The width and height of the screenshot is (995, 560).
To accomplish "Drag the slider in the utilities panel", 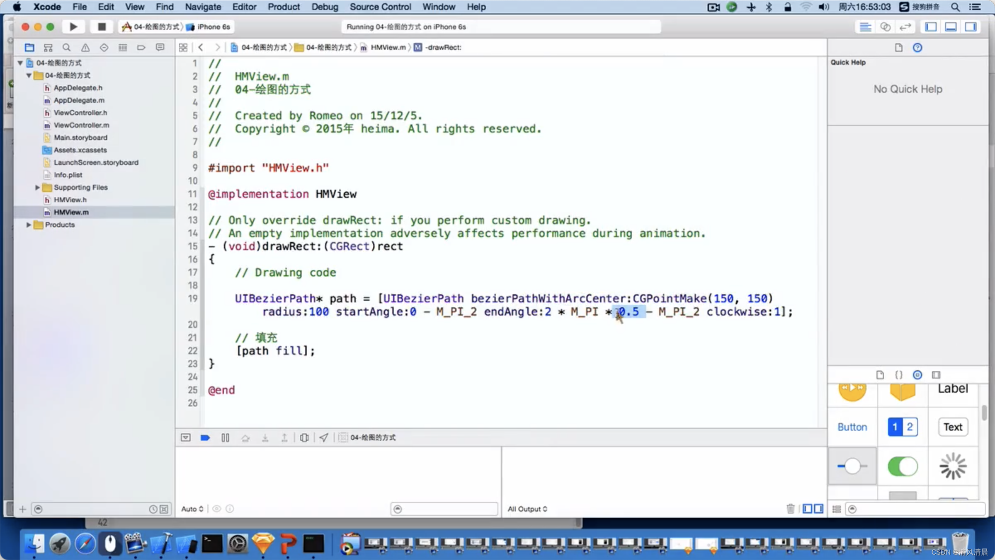I will (852, 466).
